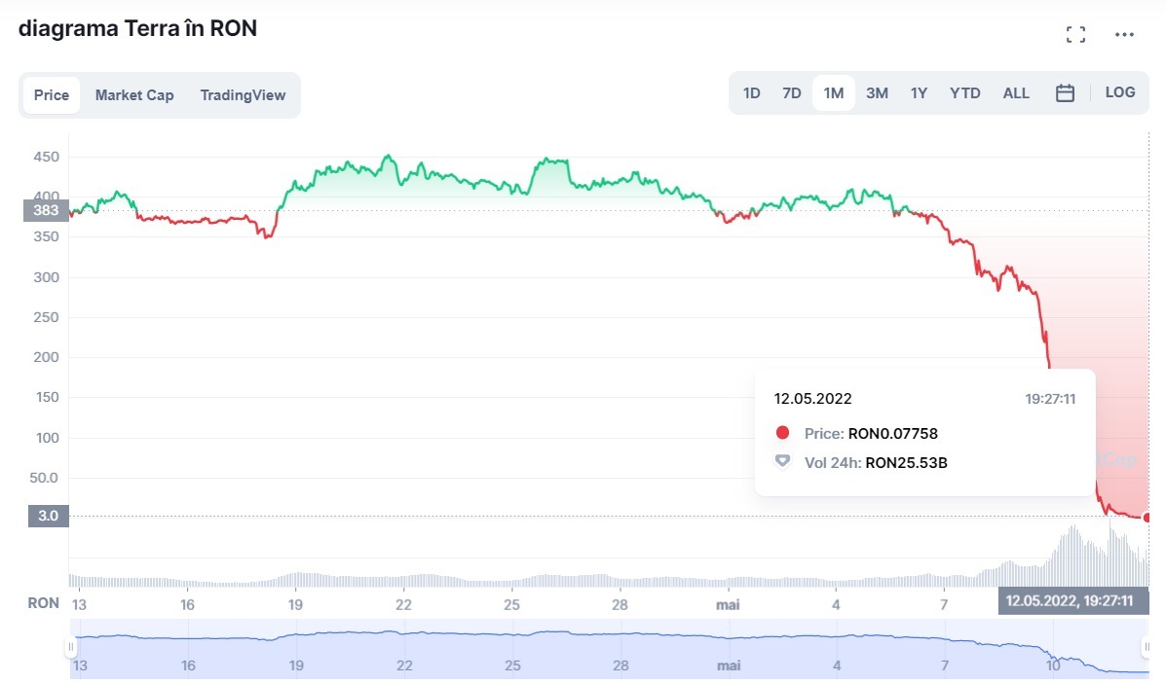The height and width of the screenshot is (683, 1166).
Task: Open the three-dot more options menu
Action: [x=1124, y=34]
